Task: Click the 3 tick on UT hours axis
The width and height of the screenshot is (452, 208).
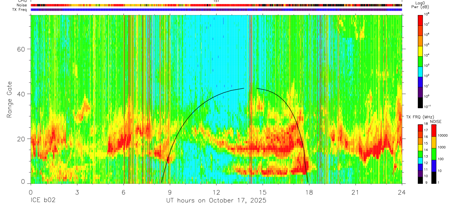Action: 77,192
